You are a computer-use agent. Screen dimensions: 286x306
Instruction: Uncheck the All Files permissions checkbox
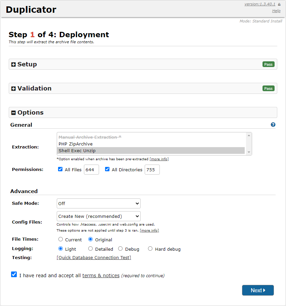click(60, 169)
